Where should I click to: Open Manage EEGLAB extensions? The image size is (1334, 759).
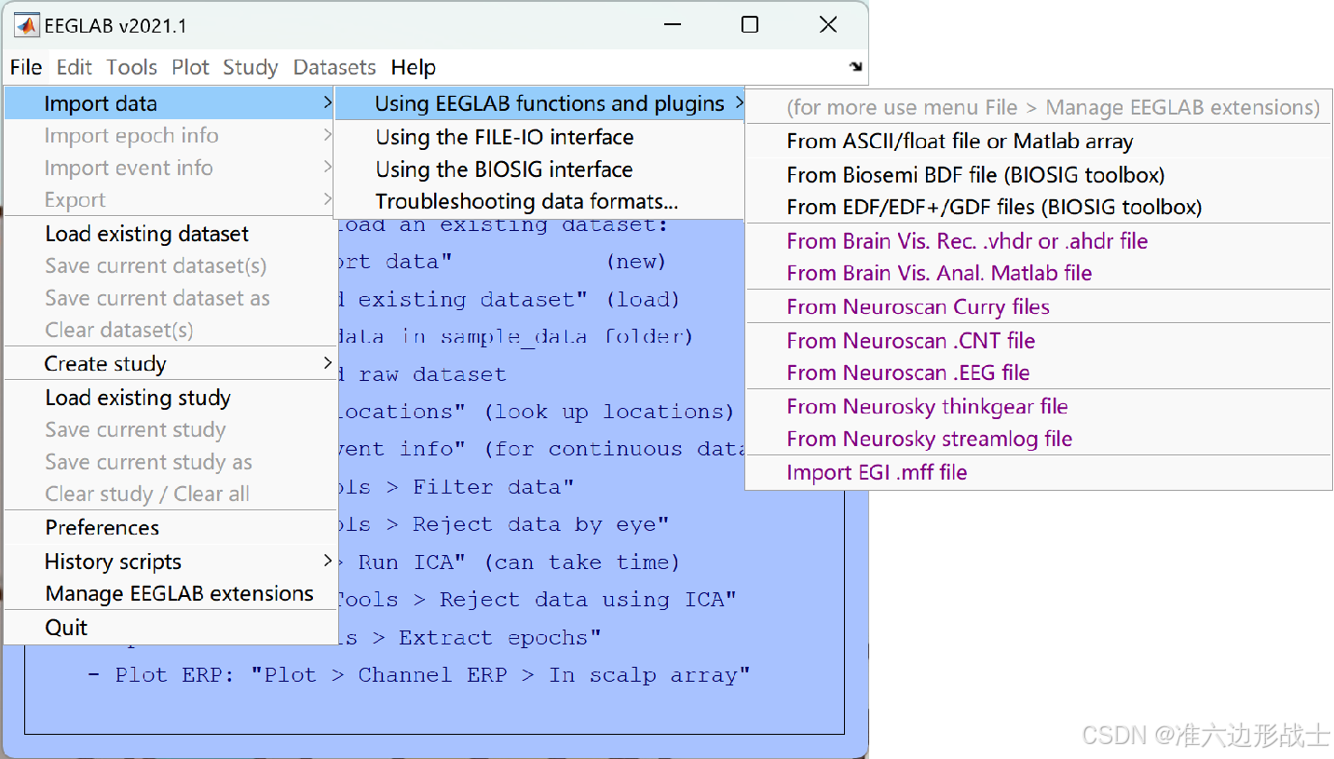(170, 593)
